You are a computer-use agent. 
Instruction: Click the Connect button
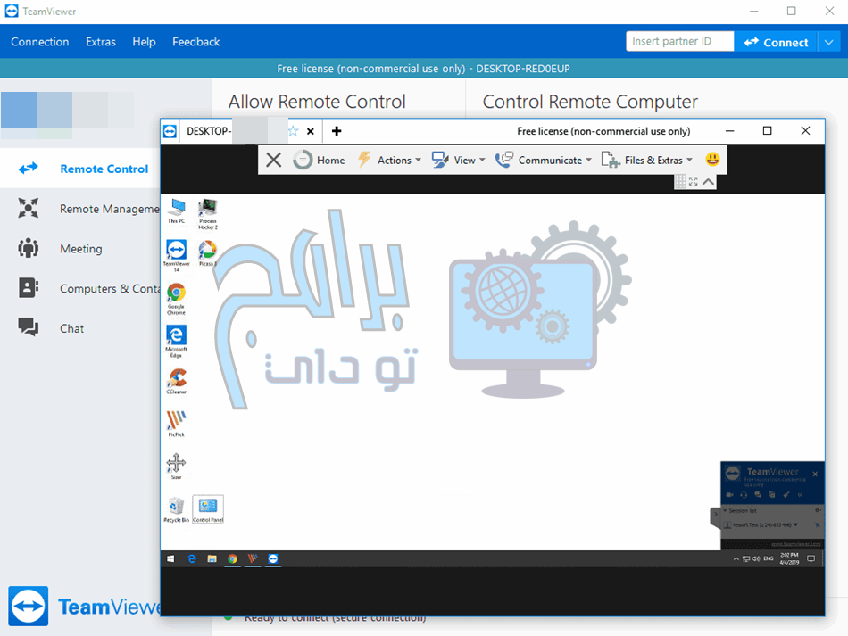click(x=775, y=42)
